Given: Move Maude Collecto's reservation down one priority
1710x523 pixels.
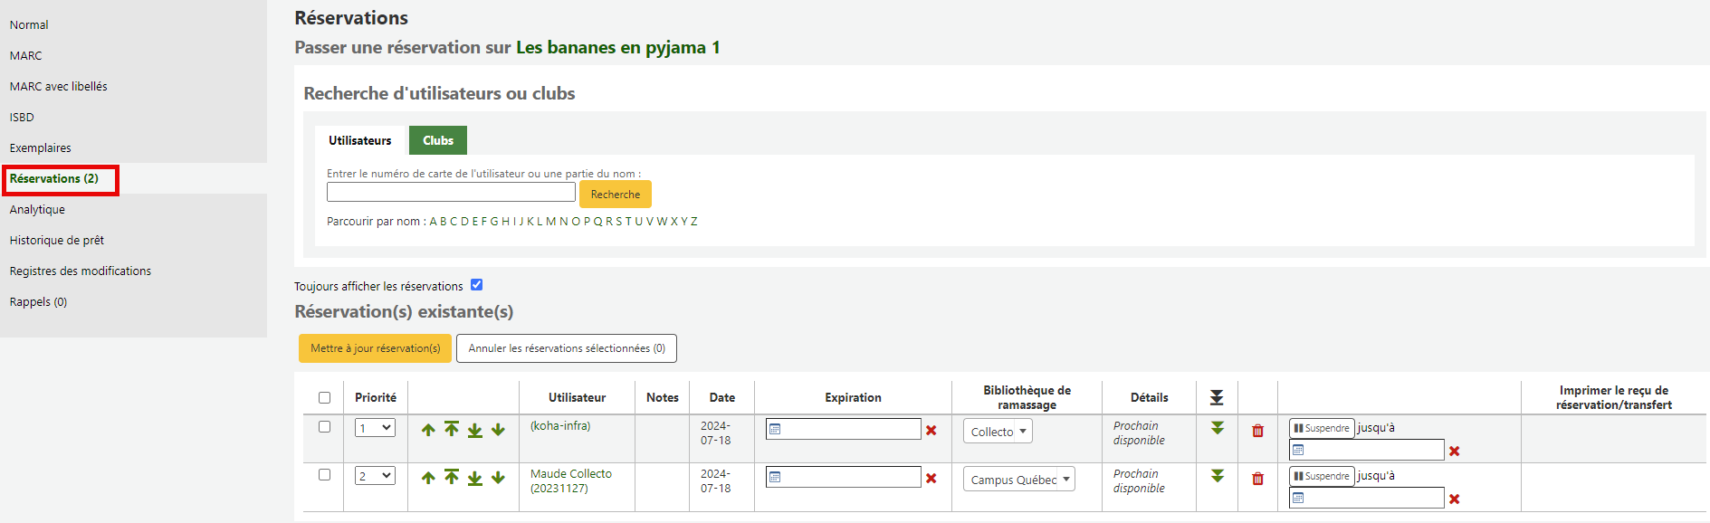Looking at the screenshot, I should click(x=498, y=478).
